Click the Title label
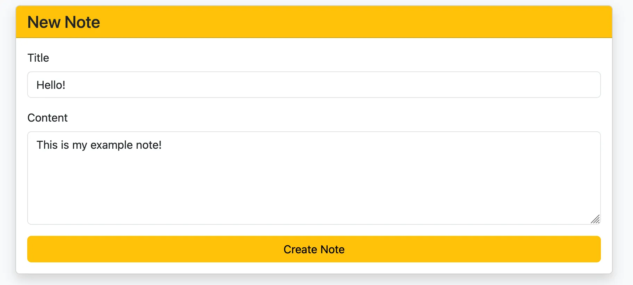The height and width of the screenshot is (285, 633). click(x=38, y=57)
